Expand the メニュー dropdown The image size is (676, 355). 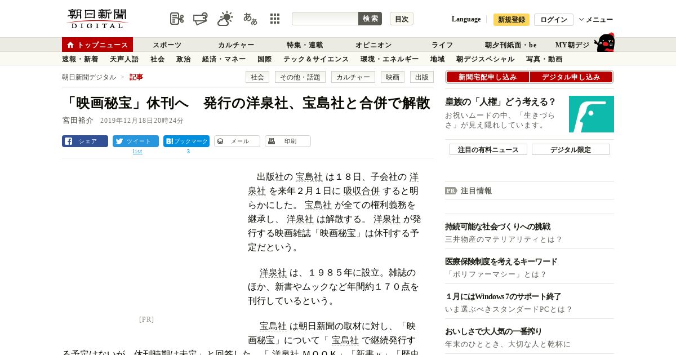click(x=596, y=20)
